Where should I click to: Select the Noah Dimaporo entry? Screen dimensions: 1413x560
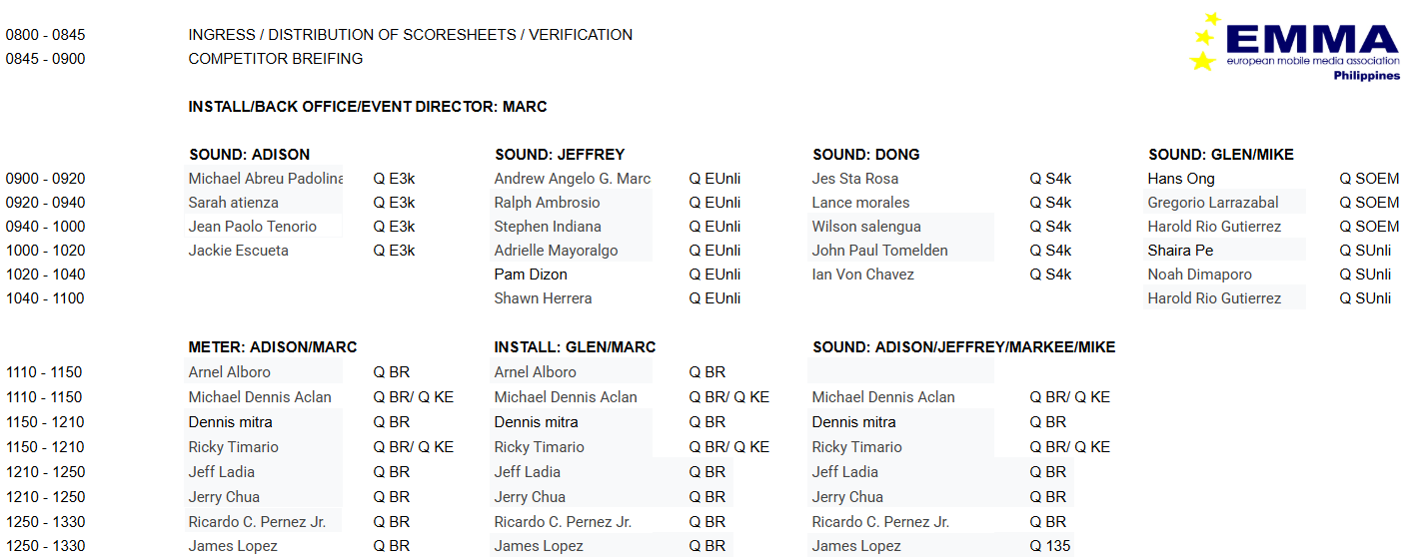click(1199, 275)
